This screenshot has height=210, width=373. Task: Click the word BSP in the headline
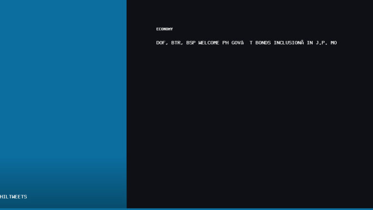(x=191, y=43)
